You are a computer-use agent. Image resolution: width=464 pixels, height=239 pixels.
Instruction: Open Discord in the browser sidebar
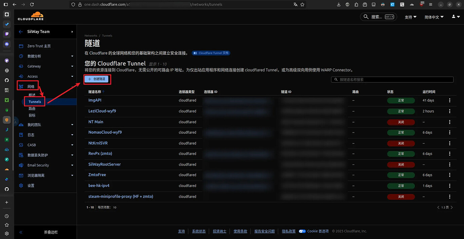pyautogui.click(x=7, y=44)
